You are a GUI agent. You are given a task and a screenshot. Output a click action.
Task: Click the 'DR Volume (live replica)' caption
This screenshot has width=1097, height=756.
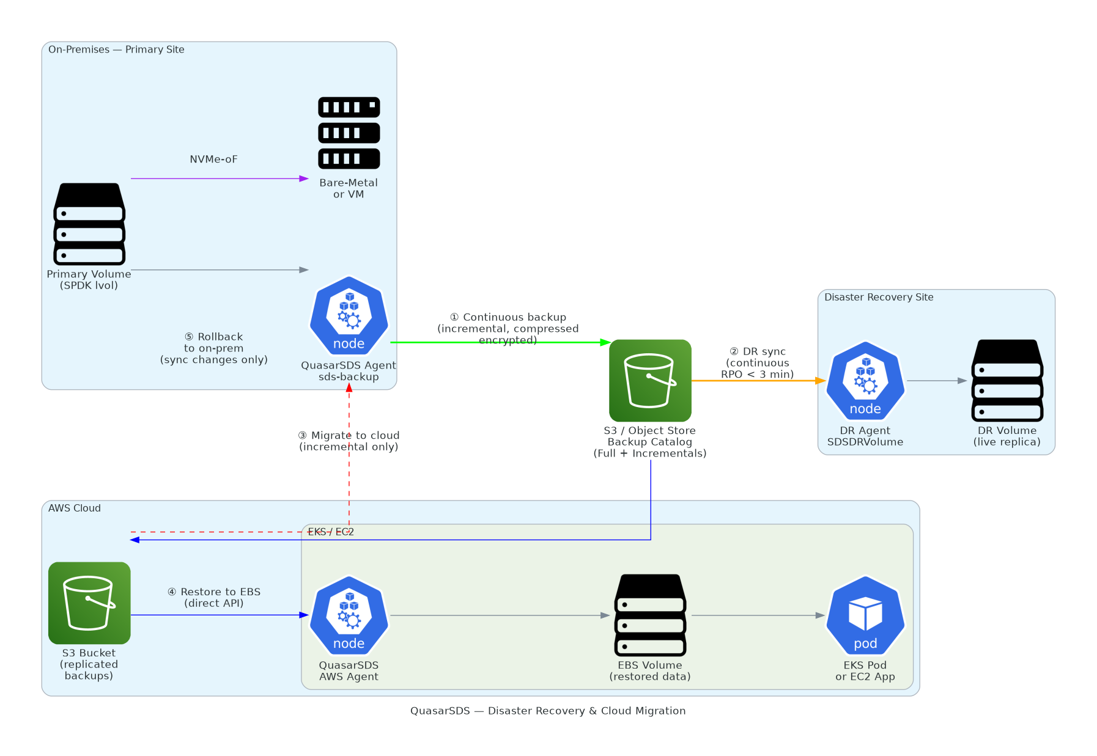pyautogui.click(x=1007, y=436)
